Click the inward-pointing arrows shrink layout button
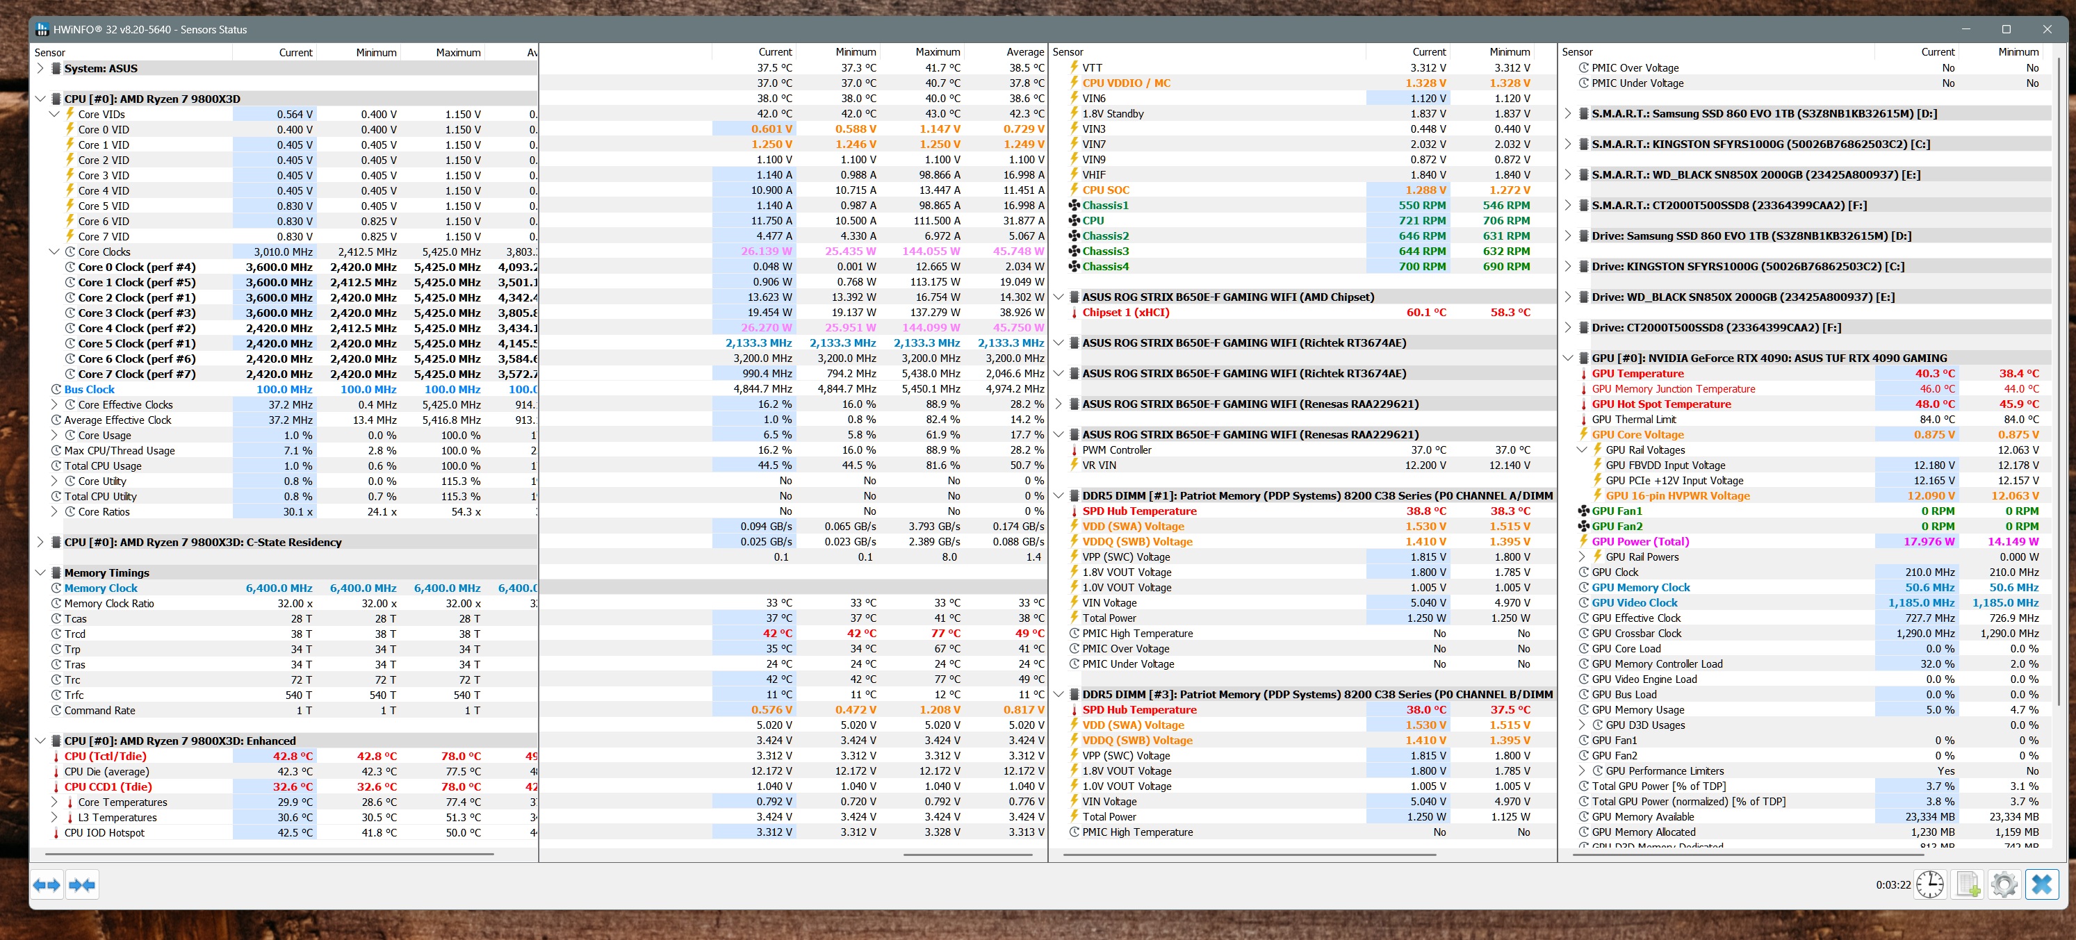Screen dimensions: 2076x940 coord(82,885)
